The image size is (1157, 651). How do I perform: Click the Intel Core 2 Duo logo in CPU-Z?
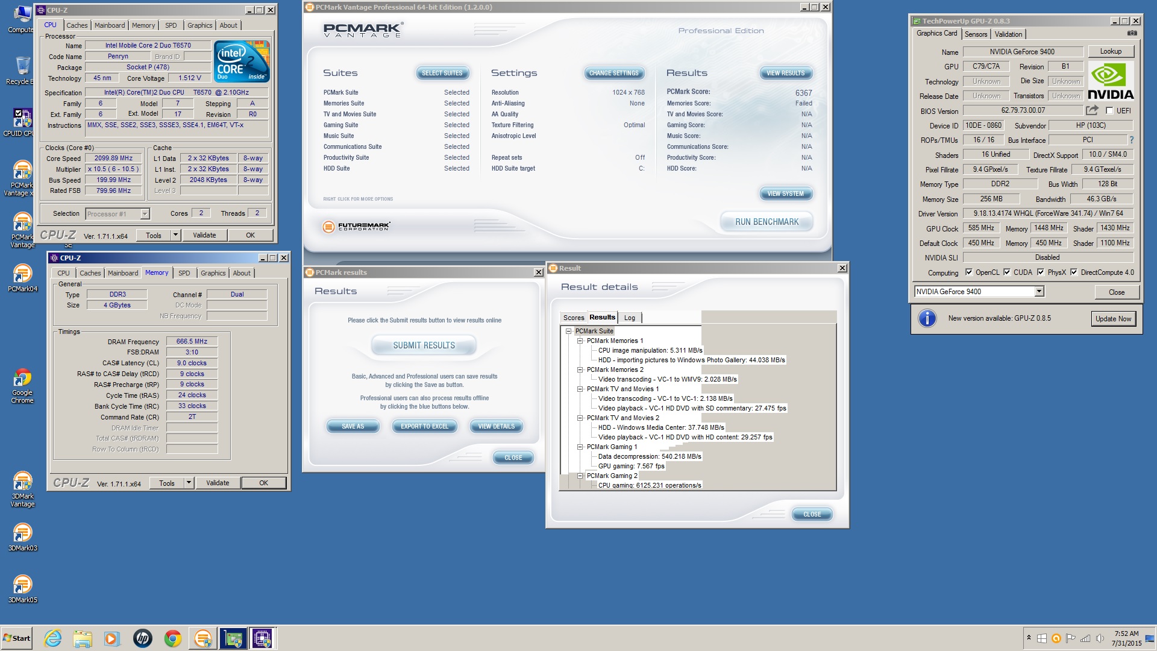pos(242,61)
